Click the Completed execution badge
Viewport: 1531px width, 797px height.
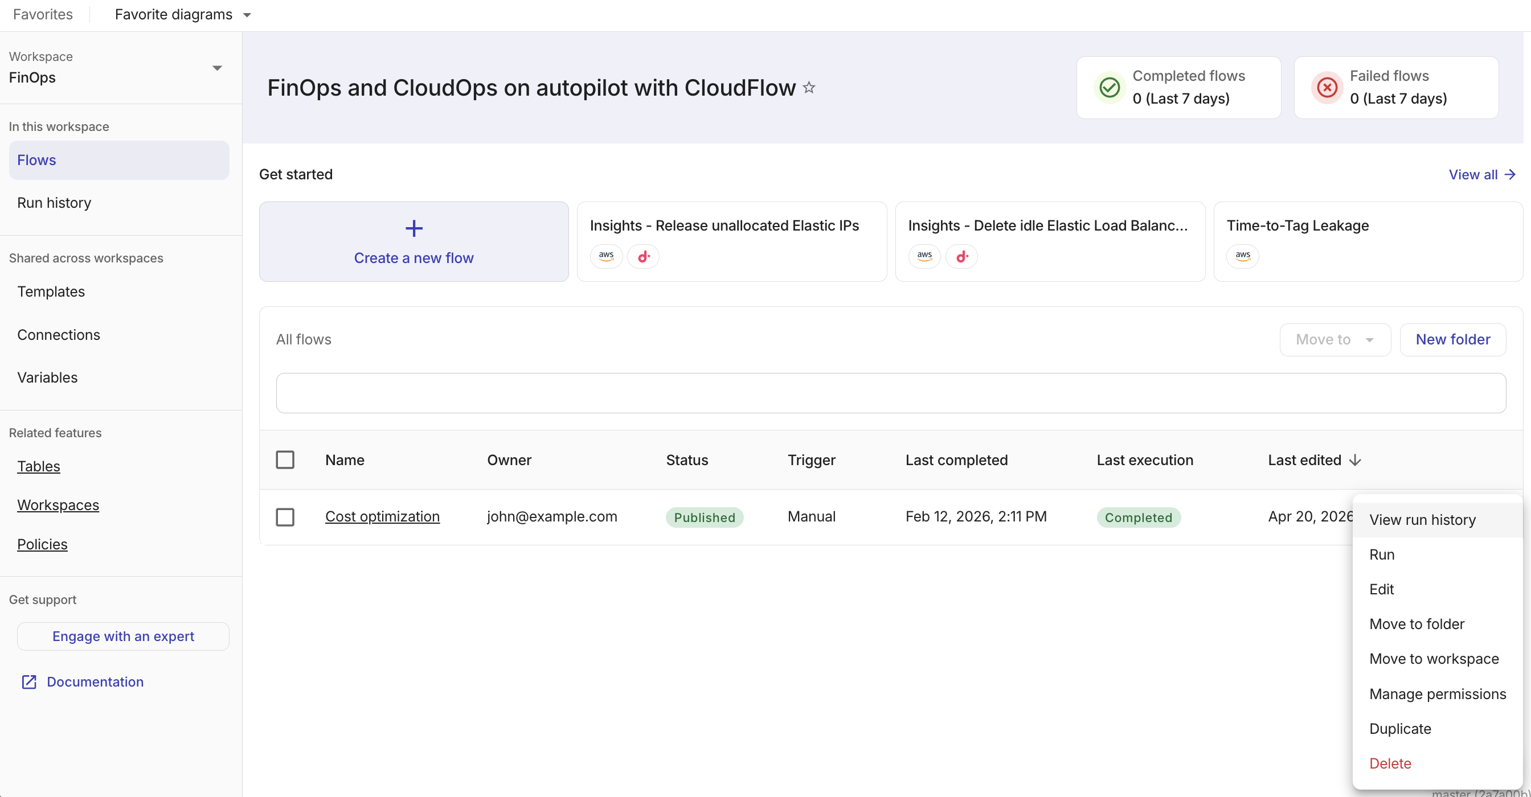click(1138, 517)
